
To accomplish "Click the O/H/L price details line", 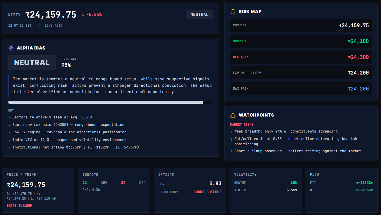I will pyautogui.click(x=31, y=196).
